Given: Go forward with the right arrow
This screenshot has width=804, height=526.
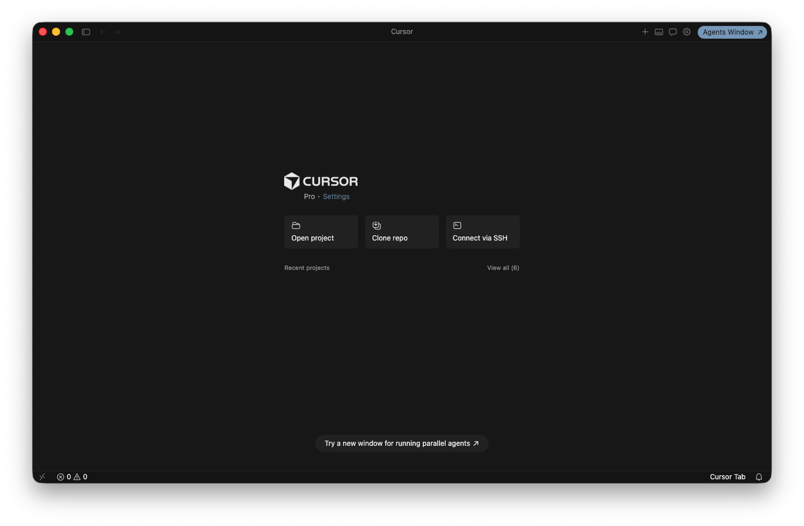Looking at the screenshot, I should [117, 32].
